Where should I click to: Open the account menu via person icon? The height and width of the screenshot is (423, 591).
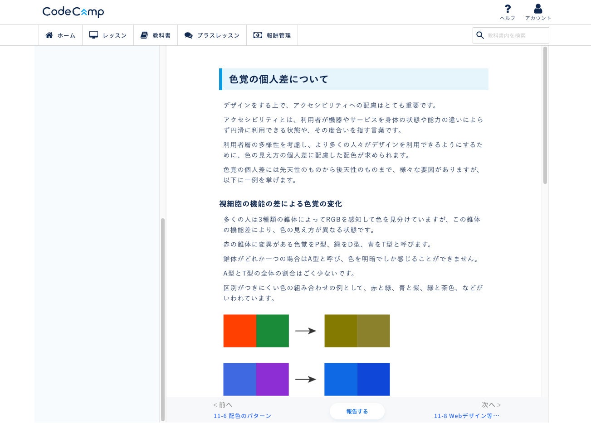pyautogui.click(x=538, y=9)
